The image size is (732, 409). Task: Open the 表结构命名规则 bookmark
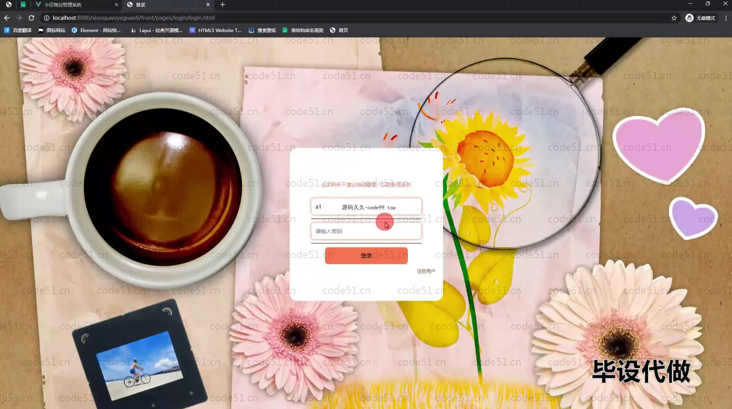tap(303, 30)
